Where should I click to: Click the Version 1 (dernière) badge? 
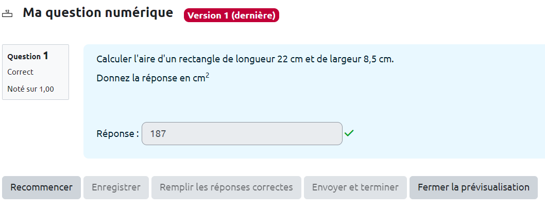(x=231, y=15)
